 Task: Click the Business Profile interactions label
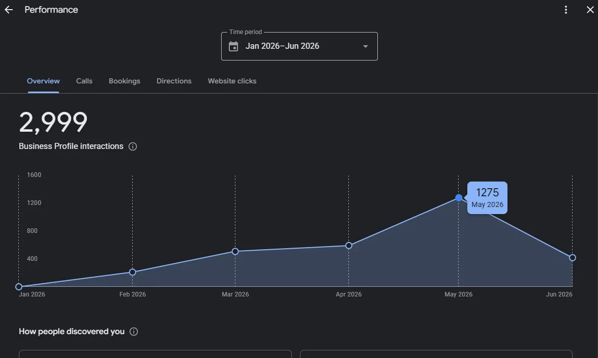point(71,146)
